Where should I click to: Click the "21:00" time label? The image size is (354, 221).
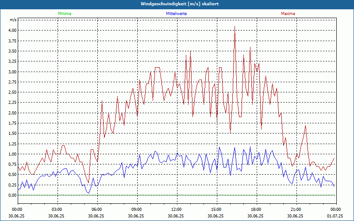(x=295, y=210)
